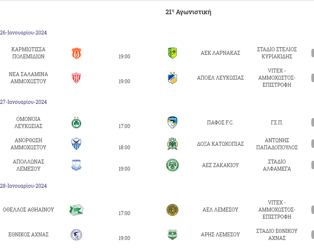
Task: Select the AEZ Zakakiou green crest
Action: click(x=172, y=165)
